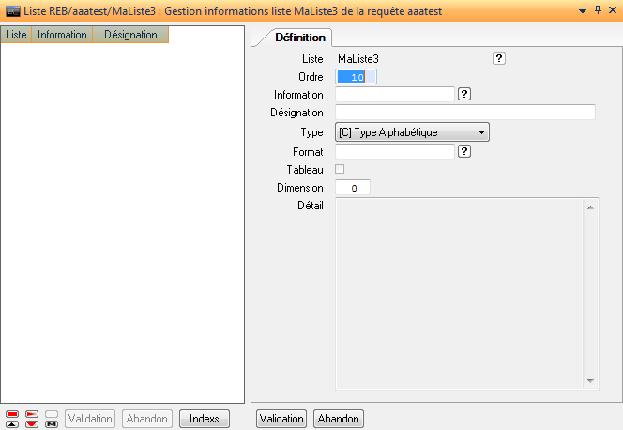Click Abandon button under the Définition panel
The image size is (623, 430).
click(x=339, y=419)
